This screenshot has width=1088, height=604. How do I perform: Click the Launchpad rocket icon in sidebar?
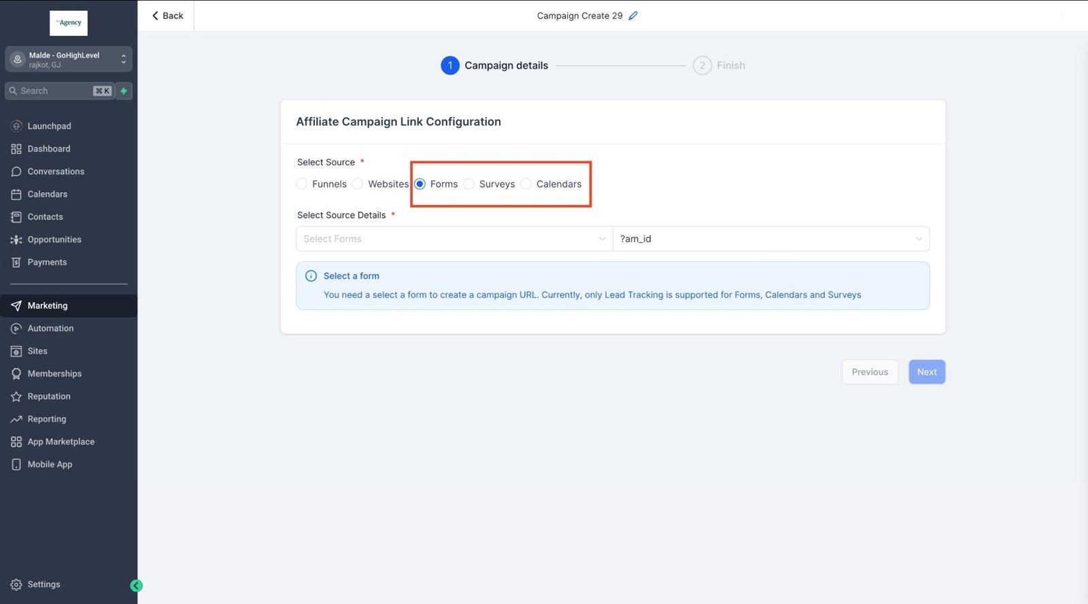[x=16, y=126]
